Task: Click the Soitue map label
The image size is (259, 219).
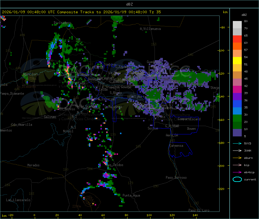Action: (153, 128)
